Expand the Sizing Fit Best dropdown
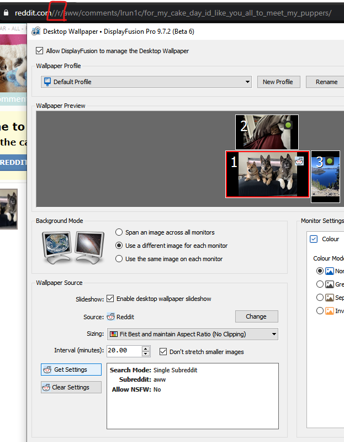Screen dimensions: 344x442 (x=274, y=334)
